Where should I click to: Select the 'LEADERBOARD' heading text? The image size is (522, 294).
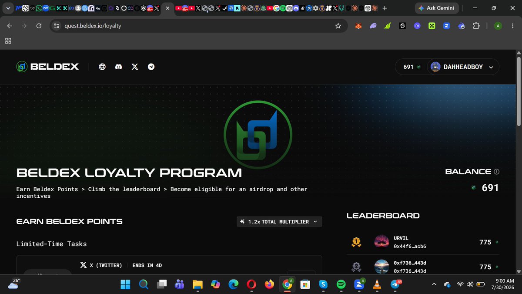click(383, 216)
